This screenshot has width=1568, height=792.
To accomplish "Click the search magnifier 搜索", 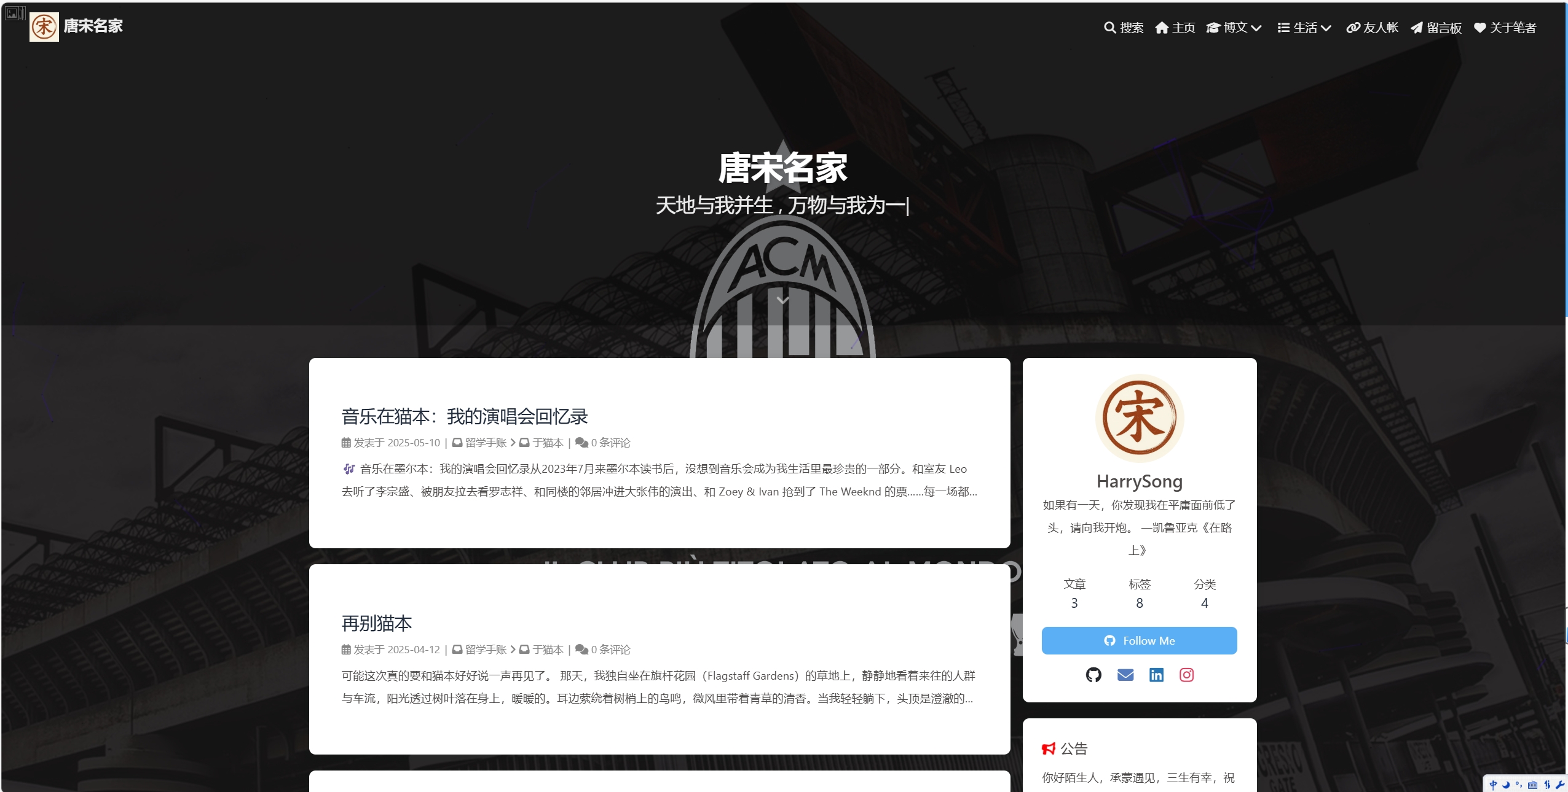I will (x=1124, y=28).
